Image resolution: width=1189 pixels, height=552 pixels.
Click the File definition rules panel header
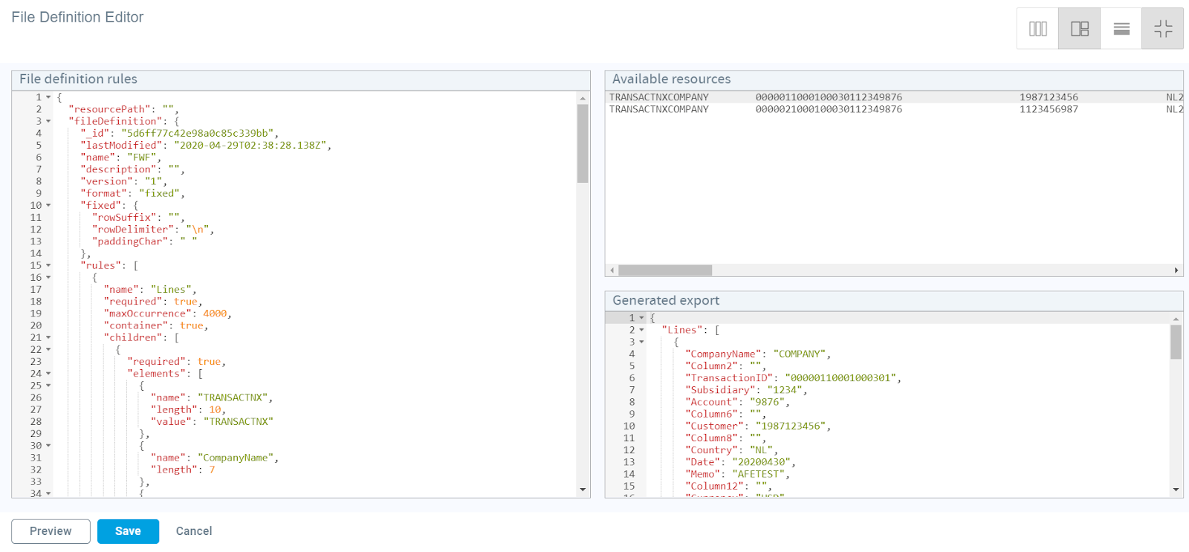301,79
